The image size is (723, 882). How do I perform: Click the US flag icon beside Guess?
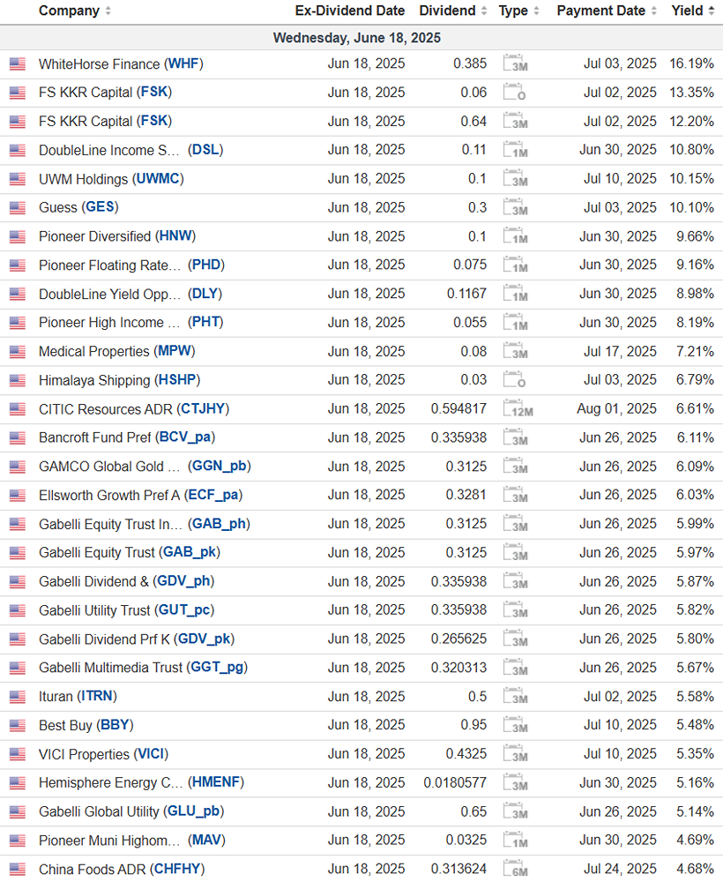click(x=17, y=208)
